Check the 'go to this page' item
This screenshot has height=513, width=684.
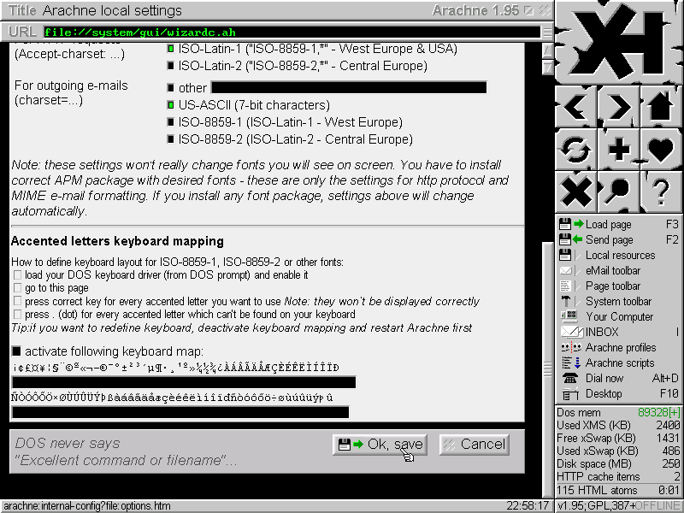click(x=17, y=287)
